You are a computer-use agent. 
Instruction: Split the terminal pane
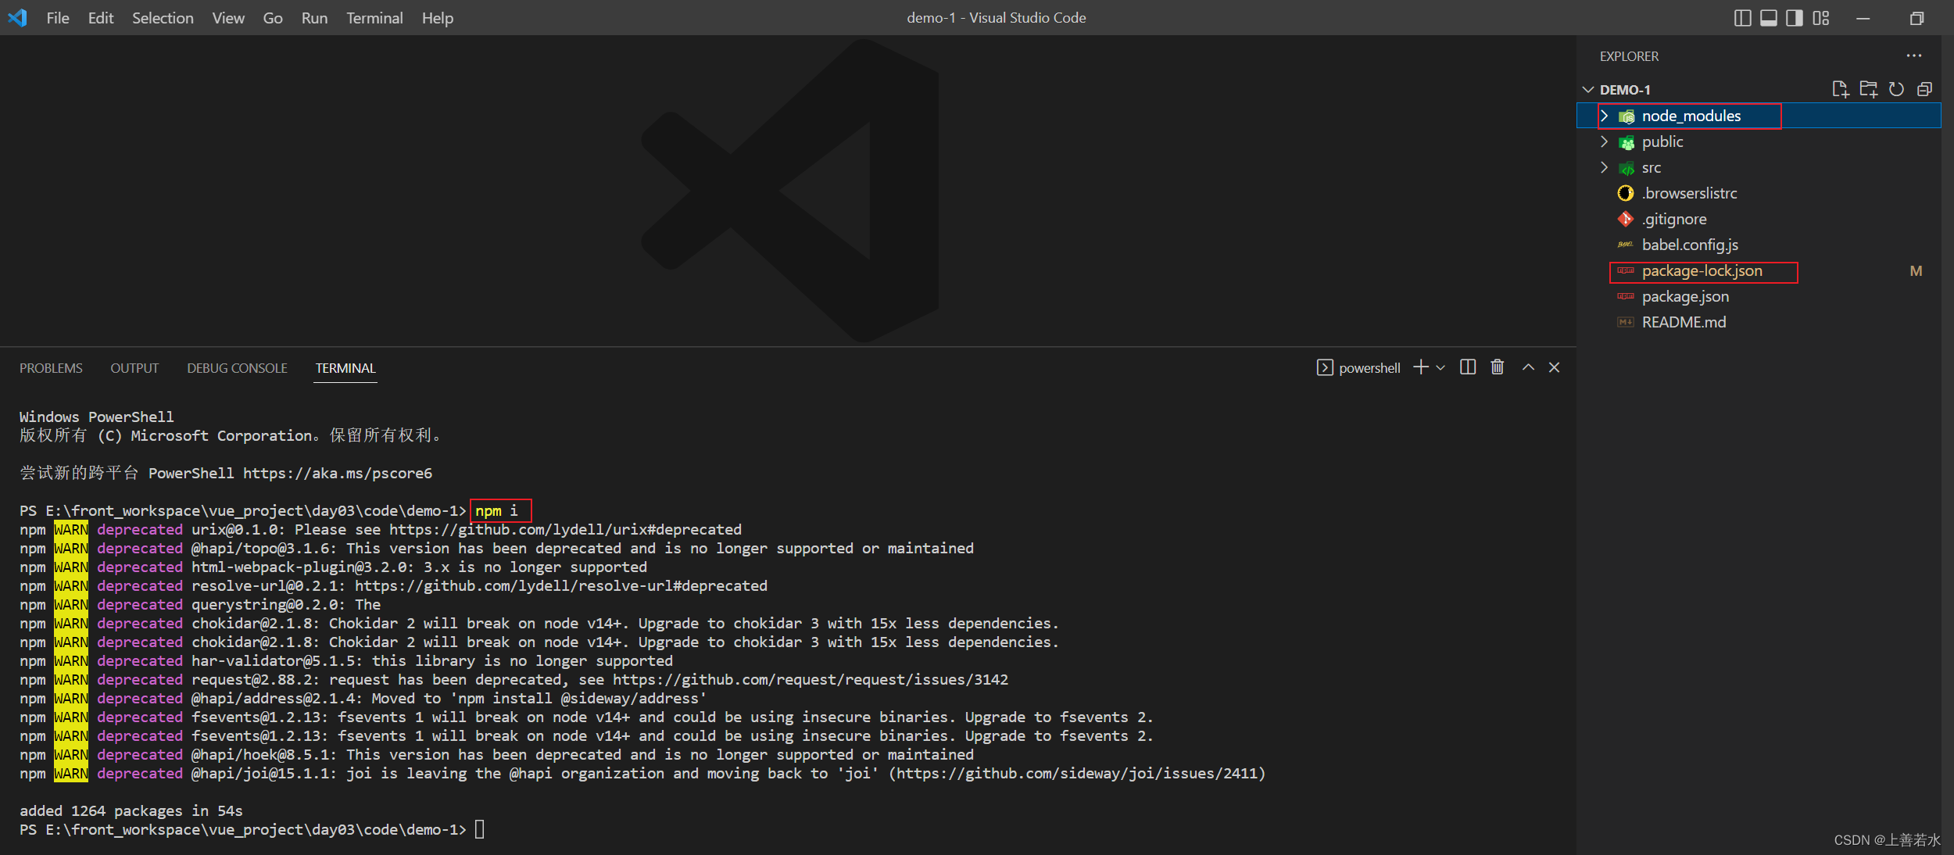[x=1468, y=367]
